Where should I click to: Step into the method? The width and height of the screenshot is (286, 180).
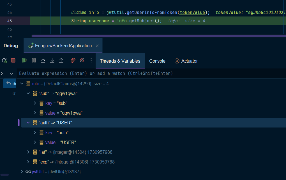point(52,61)
